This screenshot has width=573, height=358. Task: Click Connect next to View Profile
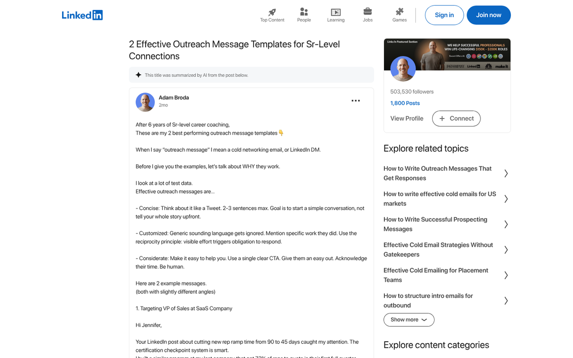[456, 118]
